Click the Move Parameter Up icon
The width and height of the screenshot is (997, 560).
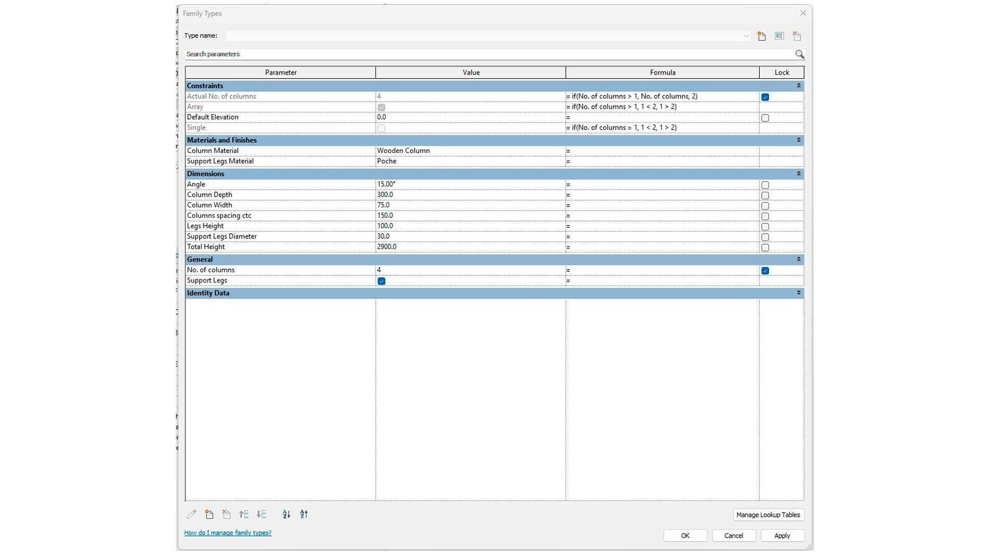click(244, 514)
